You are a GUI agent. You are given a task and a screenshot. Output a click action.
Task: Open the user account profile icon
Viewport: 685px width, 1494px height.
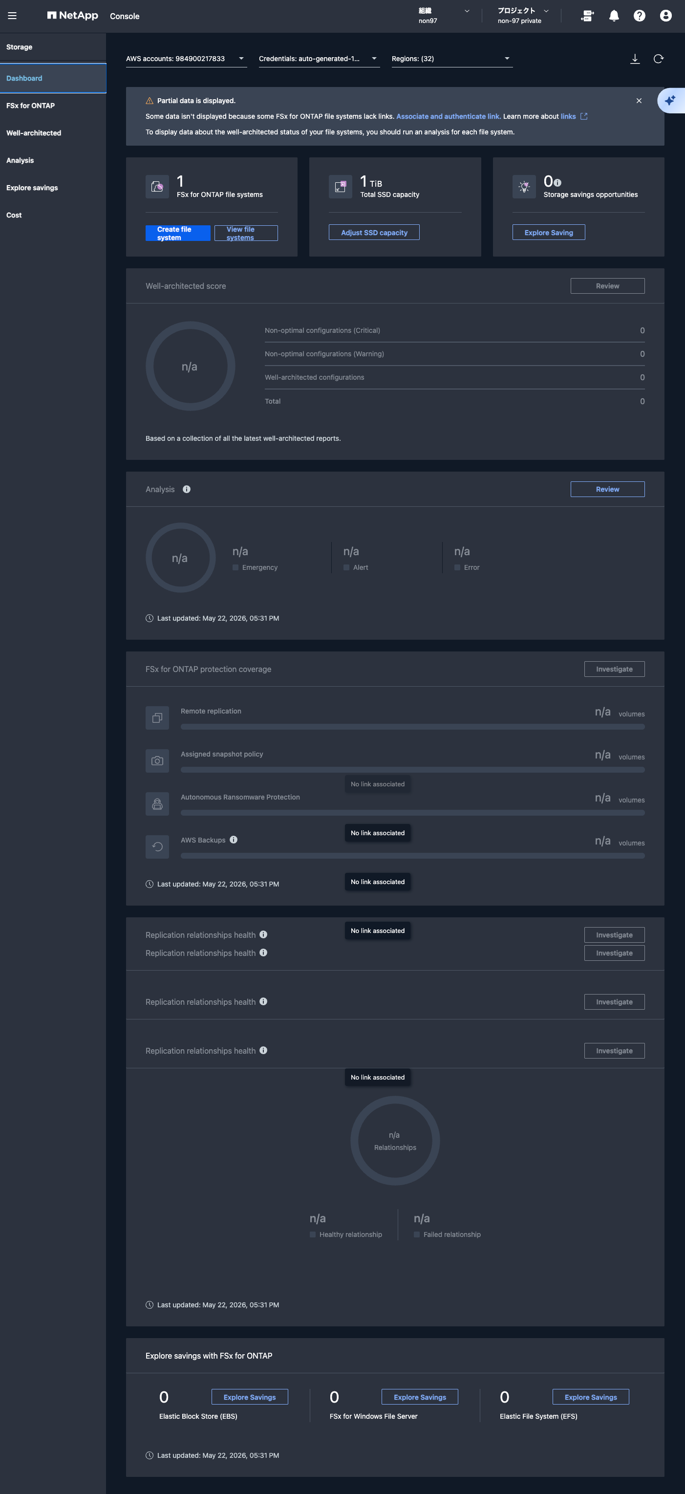click(665, 16)
